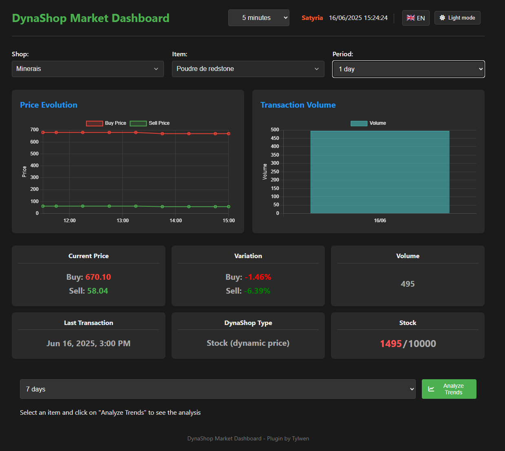Click the last Buy Price point at 15:00
The width and height of the screenshot is (505, 451).
tap(229, 134)
